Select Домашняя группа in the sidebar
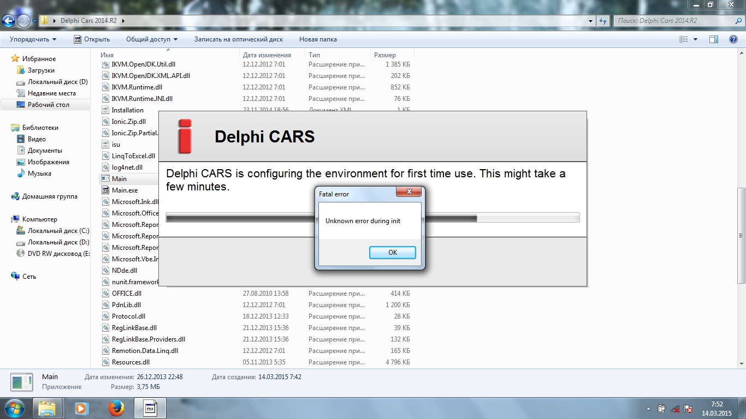Viewport: 746px width, 419px height. 49,196
